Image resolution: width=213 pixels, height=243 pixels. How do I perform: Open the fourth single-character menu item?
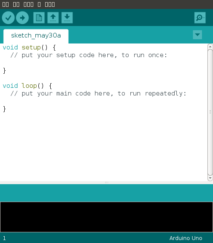pyautogui.click(x=39, y=5)
